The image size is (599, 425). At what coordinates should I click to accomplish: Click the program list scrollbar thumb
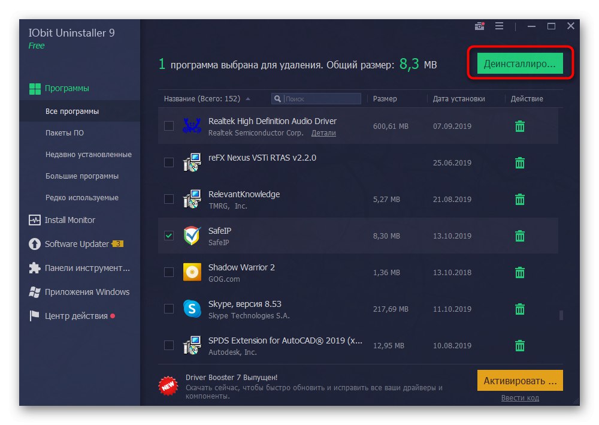click(561, 315)
